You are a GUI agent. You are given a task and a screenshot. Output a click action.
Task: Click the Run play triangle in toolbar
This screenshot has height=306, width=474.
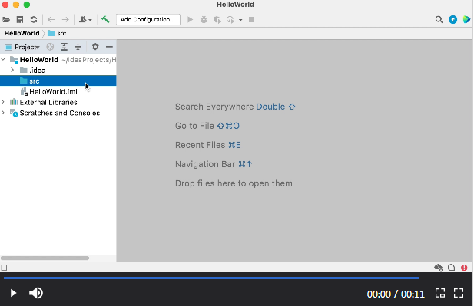point(191,20)
